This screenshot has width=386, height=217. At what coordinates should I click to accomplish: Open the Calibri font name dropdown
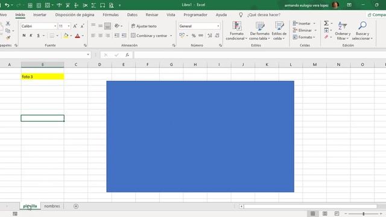(55, 26)
